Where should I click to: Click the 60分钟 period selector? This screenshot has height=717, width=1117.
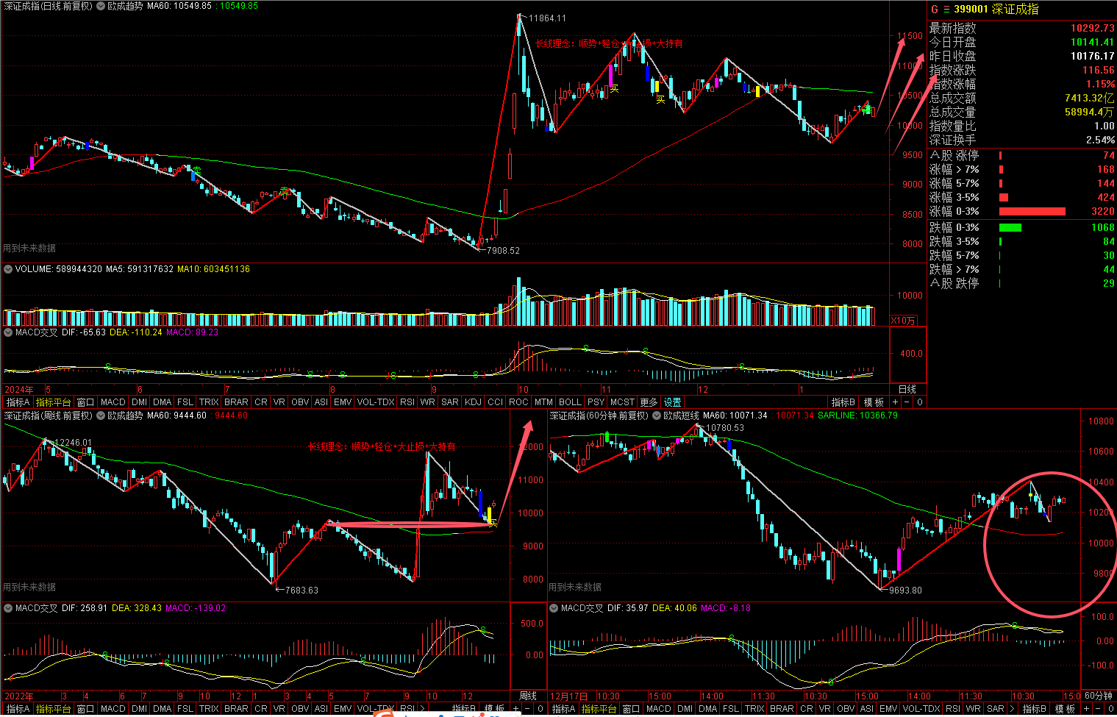(x=1098, y=696)
